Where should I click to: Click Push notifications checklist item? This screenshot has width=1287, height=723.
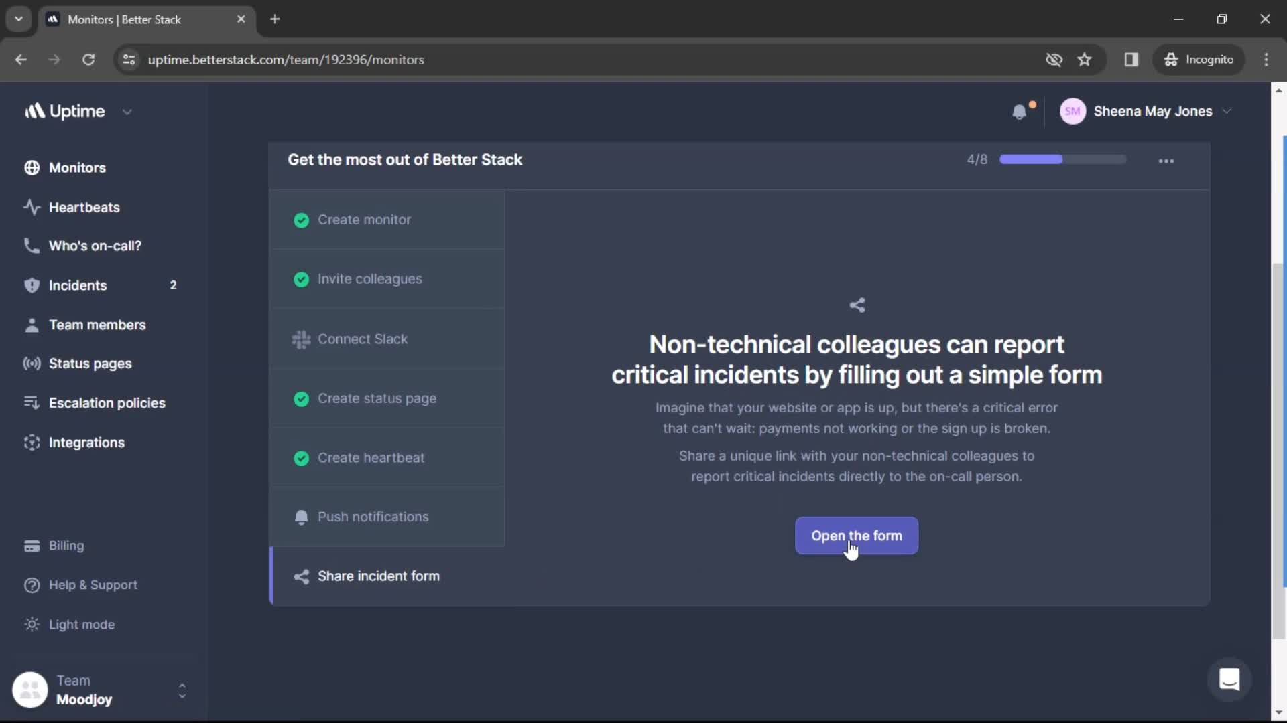click(x=373, y=516)
